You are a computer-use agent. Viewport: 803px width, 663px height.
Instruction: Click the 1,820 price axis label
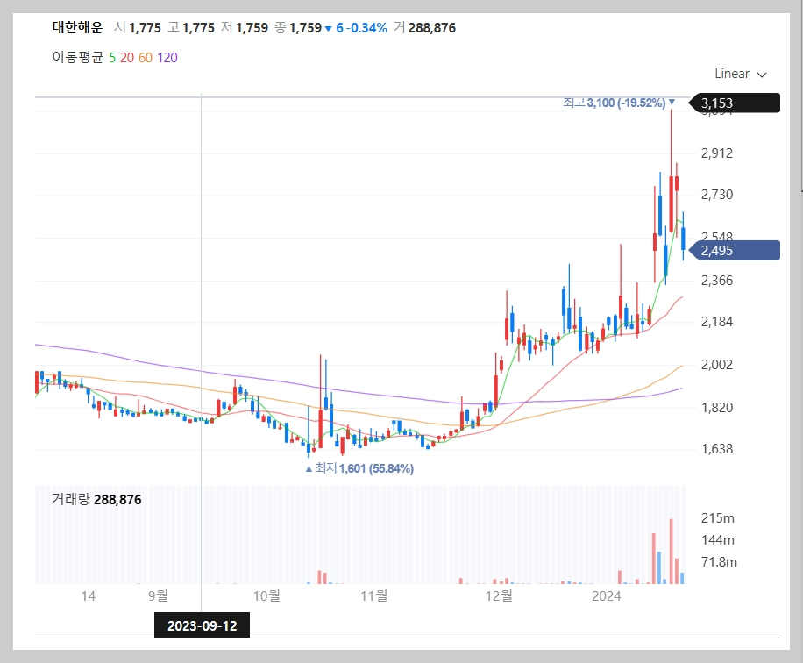717,407
